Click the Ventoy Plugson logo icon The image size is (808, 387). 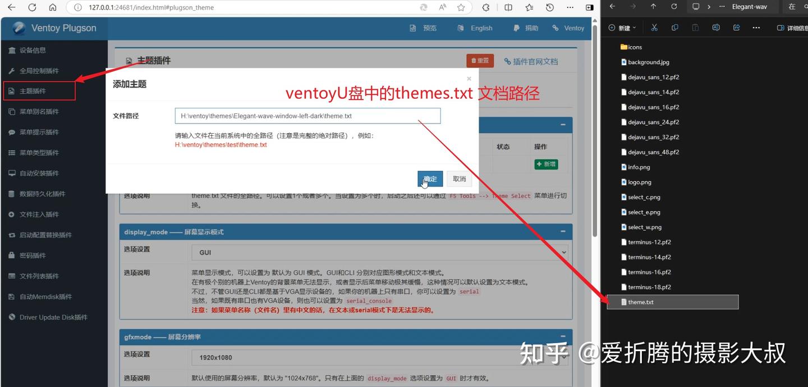point(19,28)
